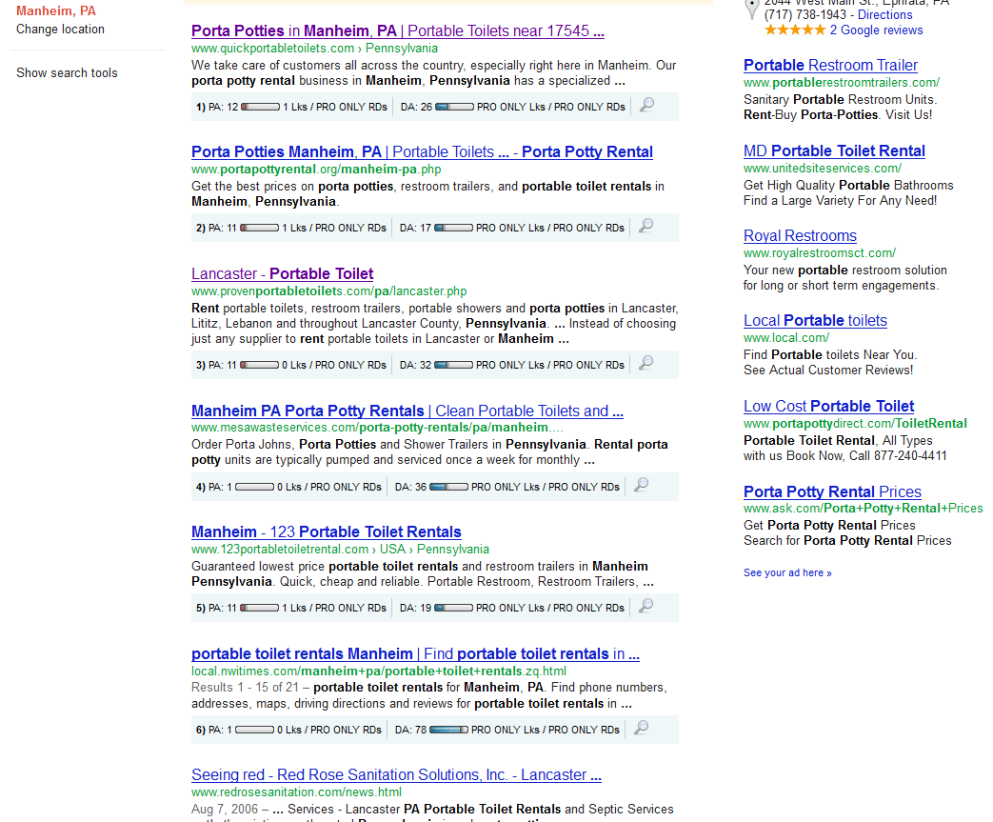Click URL www.123portabletoiletrental.com breadcrumb
This screenshot has height=822, width=993.
click(340, 549)
